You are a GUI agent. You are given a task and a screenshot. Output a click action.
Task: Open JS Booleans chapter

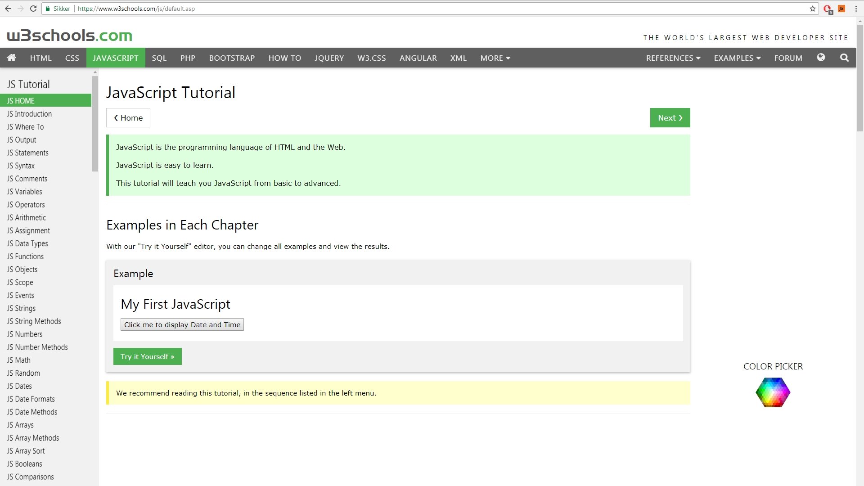45,464
